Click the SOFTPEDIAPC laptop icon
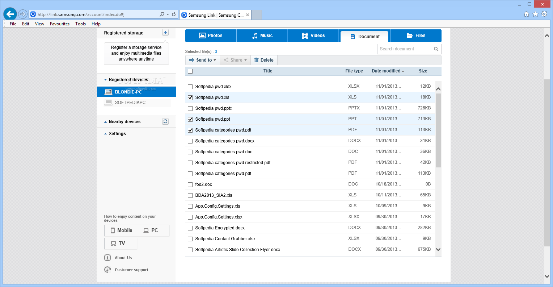 pyautogui.click(x=108, y=103)
